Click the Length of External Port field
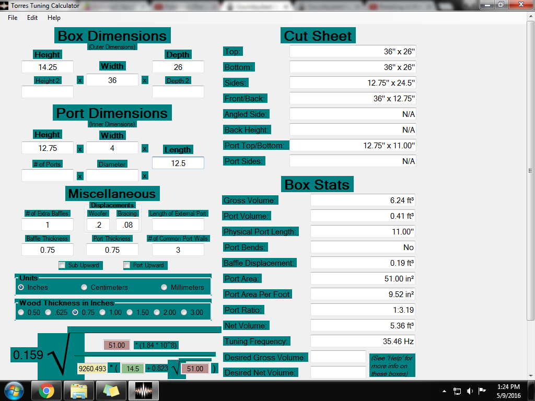Viewport: 535px width, 401px height. (178, 225)
